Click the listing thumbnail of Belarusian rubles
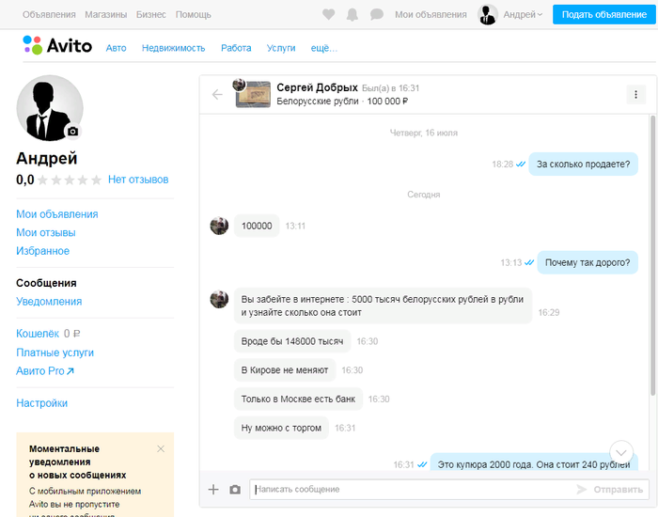 click(252, 95)
